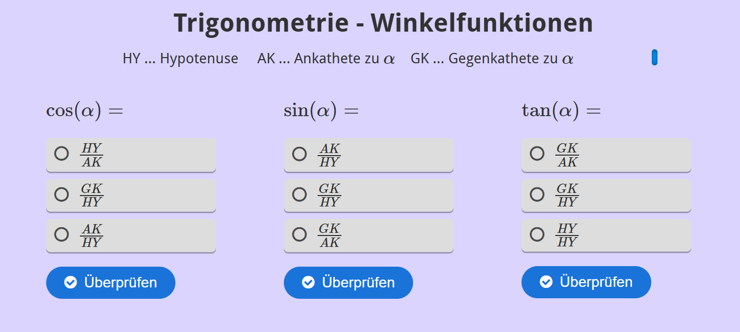Select HY over AK for cos(α)
Image resolution: width=740 pixels, height=332 pixels.
pyautogui.click(x=62, y=154)
